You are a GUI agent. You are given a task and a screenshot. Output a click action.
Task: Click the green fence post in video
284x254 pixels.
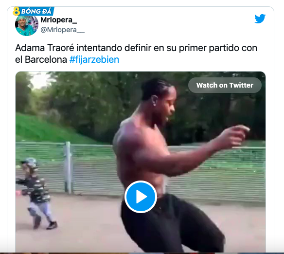pyautogui.click(x=68, y=167)
